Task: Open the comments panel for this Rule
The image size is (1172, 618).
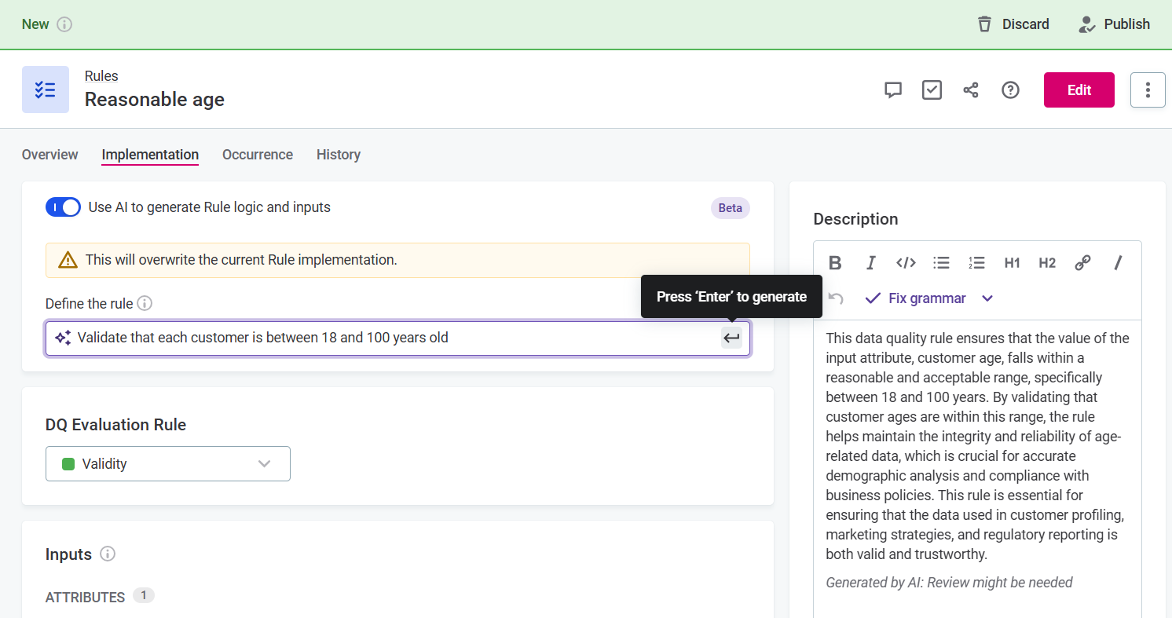Action: 892,90
